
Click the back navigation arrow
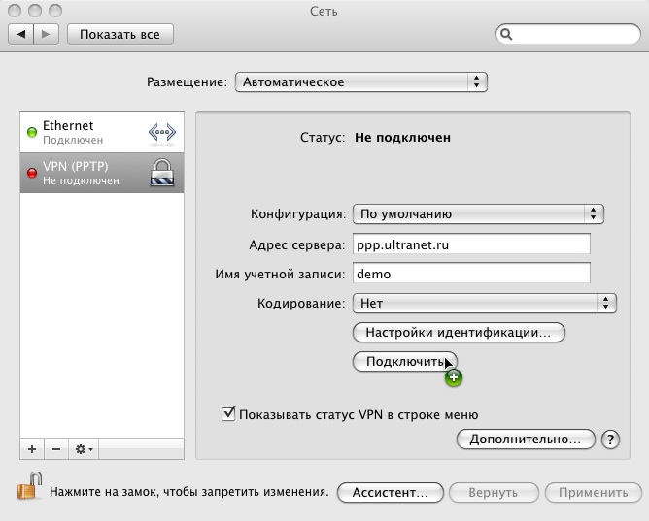[21, 34]
